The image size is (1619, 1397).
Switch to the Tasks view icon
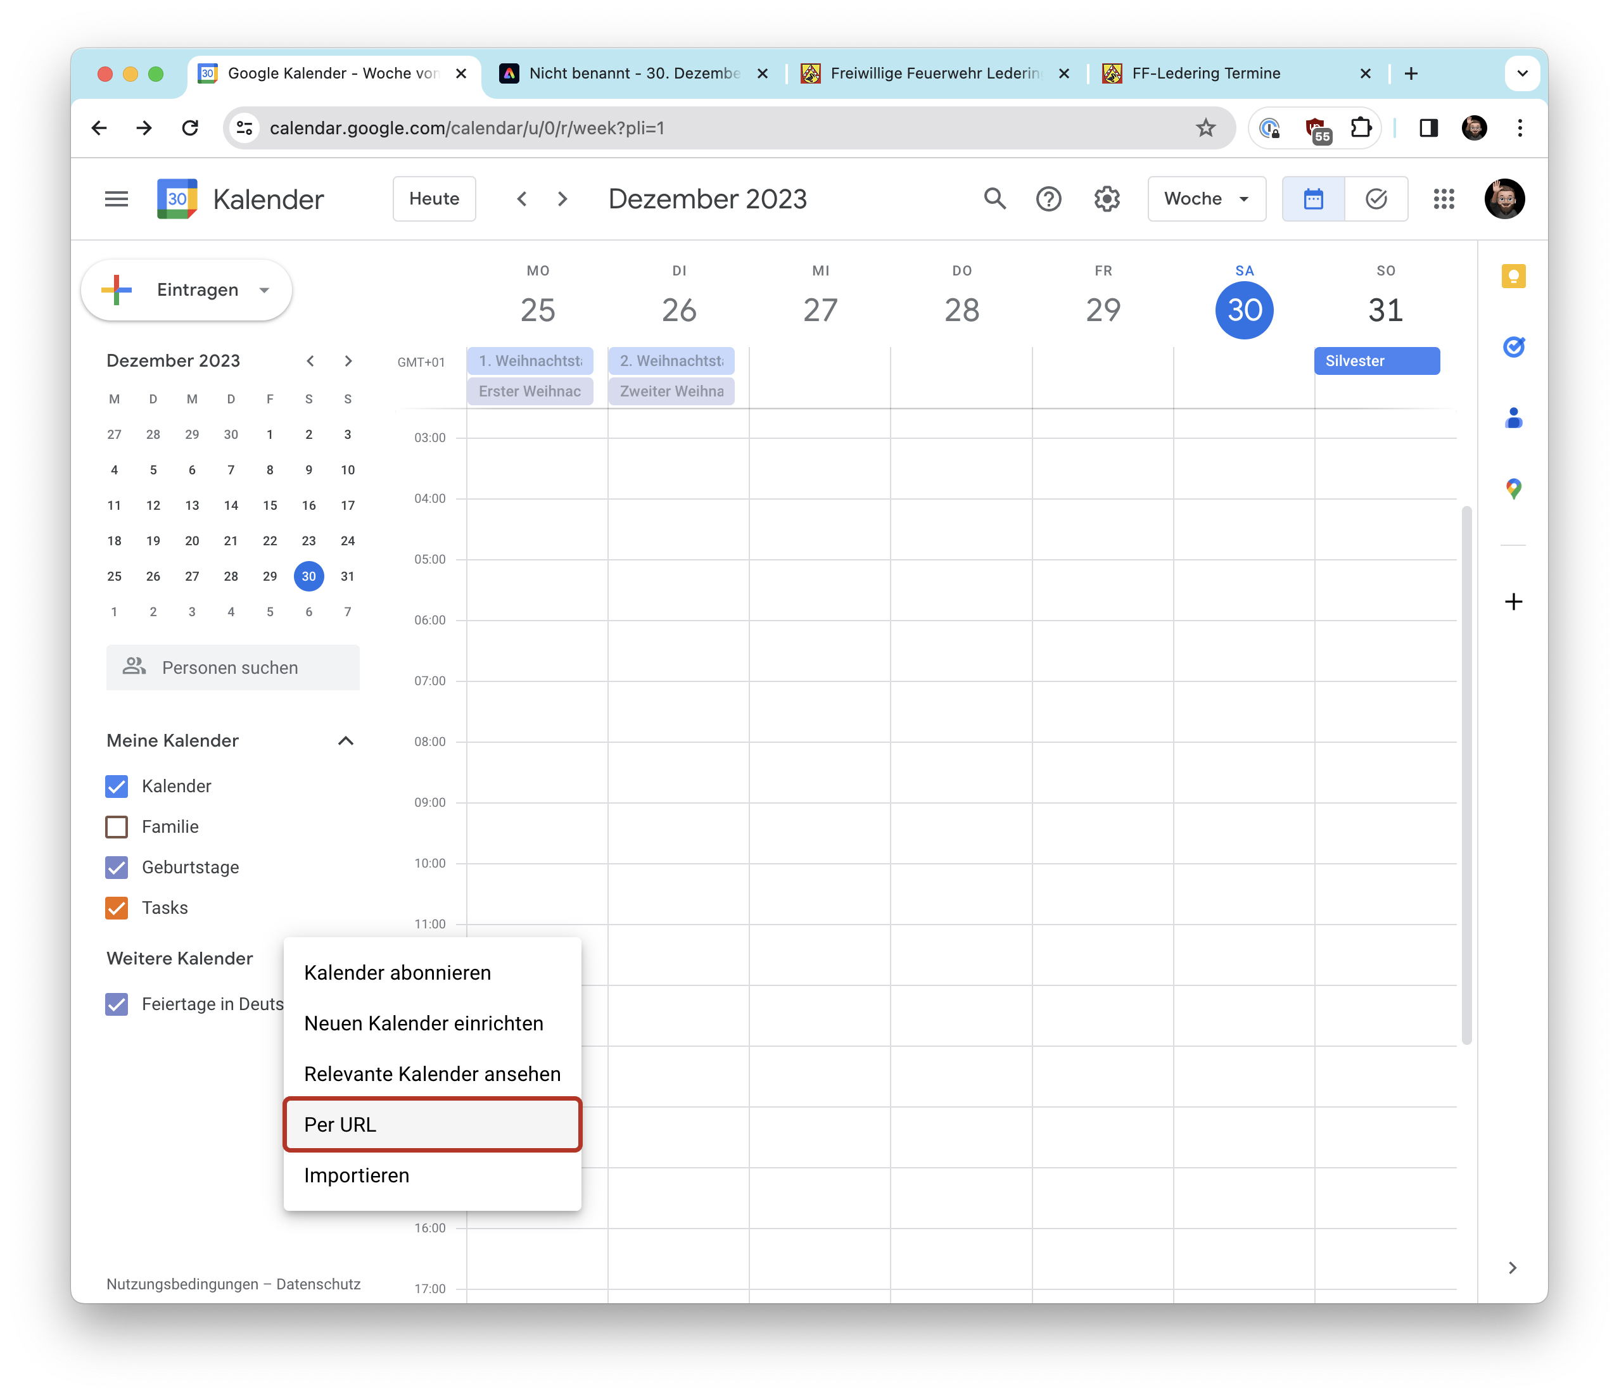click(x=1376, y=198)
